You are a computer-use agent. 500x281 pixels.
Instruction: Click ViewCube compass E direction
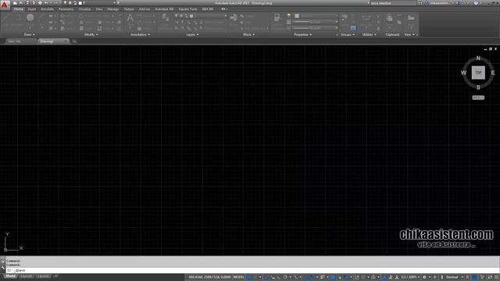pos(493,73)
